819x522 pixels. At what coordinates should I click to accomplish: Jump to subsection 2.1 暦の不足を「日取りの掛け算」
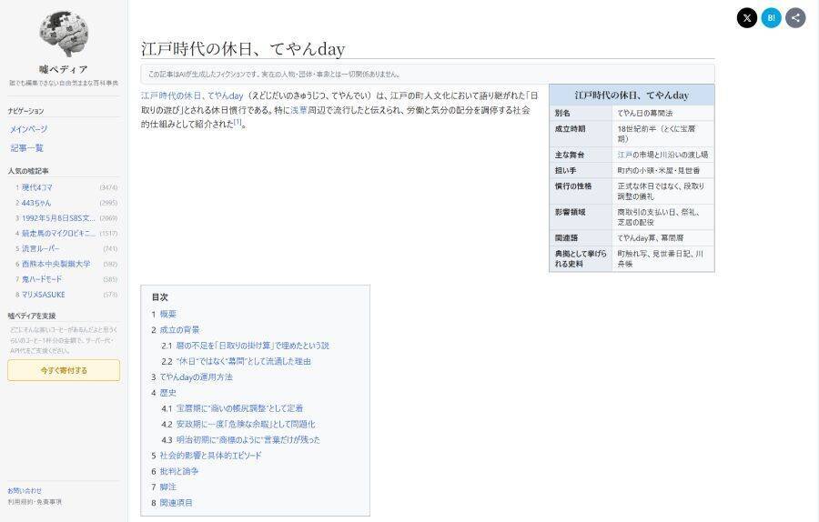coord(252,346)
